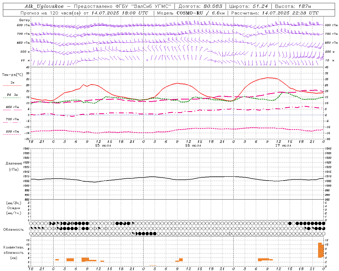The width and height of the screenshot is (339, 271).
Task: Click the solid red '2м' legend line
Action: coord(12,86)
